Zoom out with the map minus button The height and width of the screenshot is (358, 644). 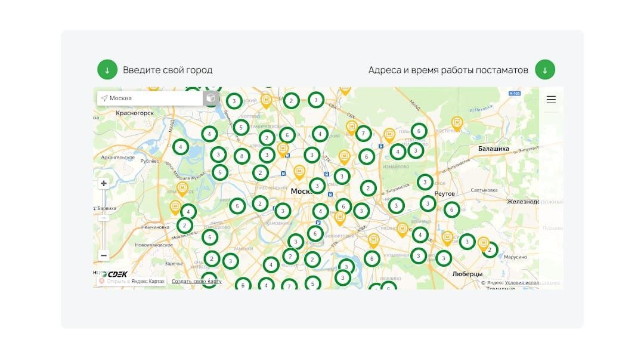[x=104, y=255]
